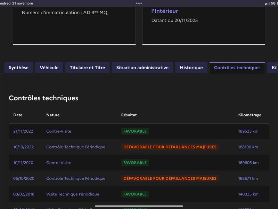Switch to the Synthèse tab
The image size is (278, 209).
(x=19, y=68)
